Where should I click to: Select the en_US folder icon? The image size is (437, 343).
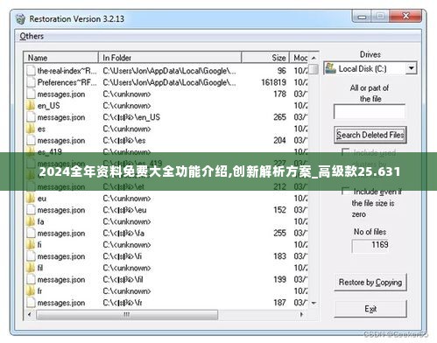pyautogui.click(x=31, y=105)
